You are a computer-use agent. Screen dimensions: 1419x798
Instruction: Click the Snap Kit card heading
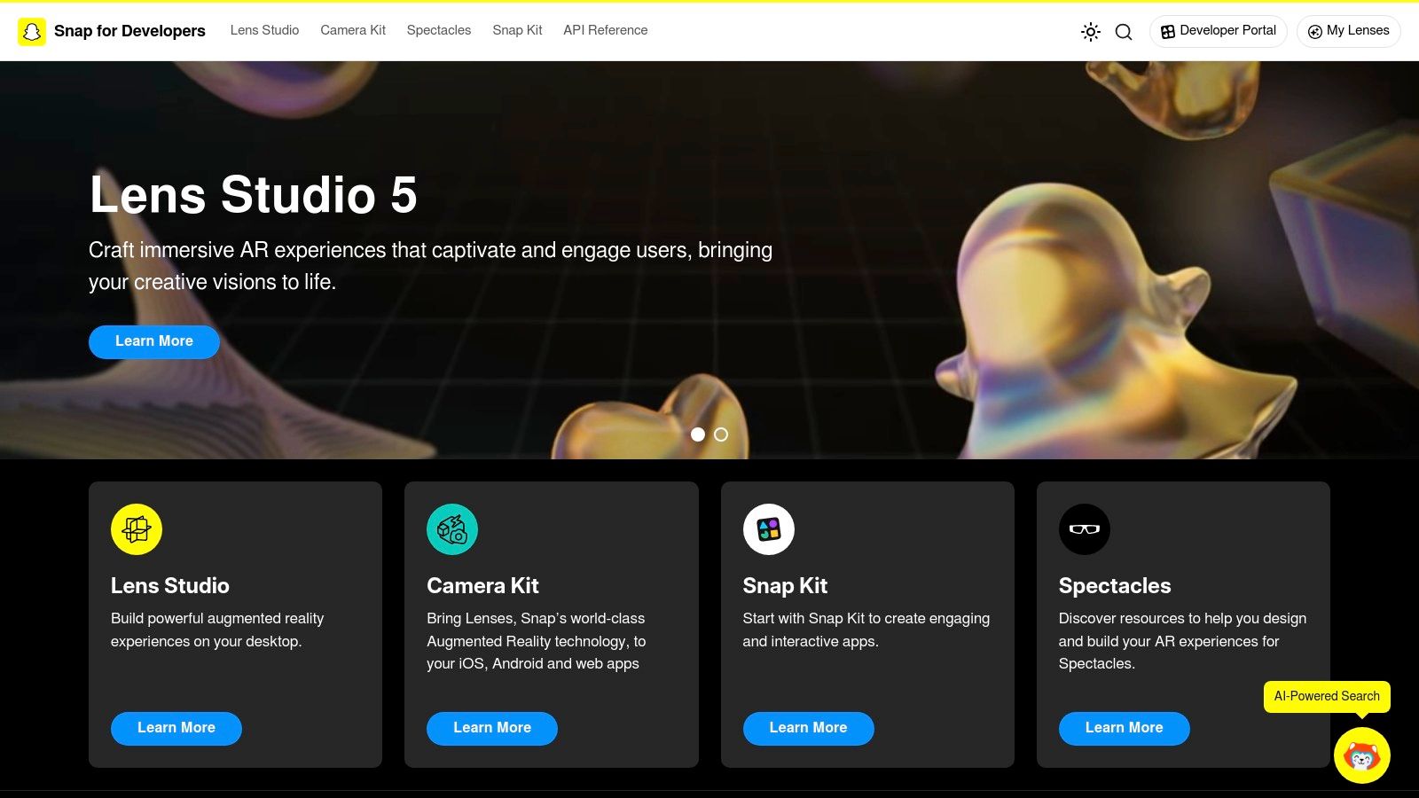785,586
